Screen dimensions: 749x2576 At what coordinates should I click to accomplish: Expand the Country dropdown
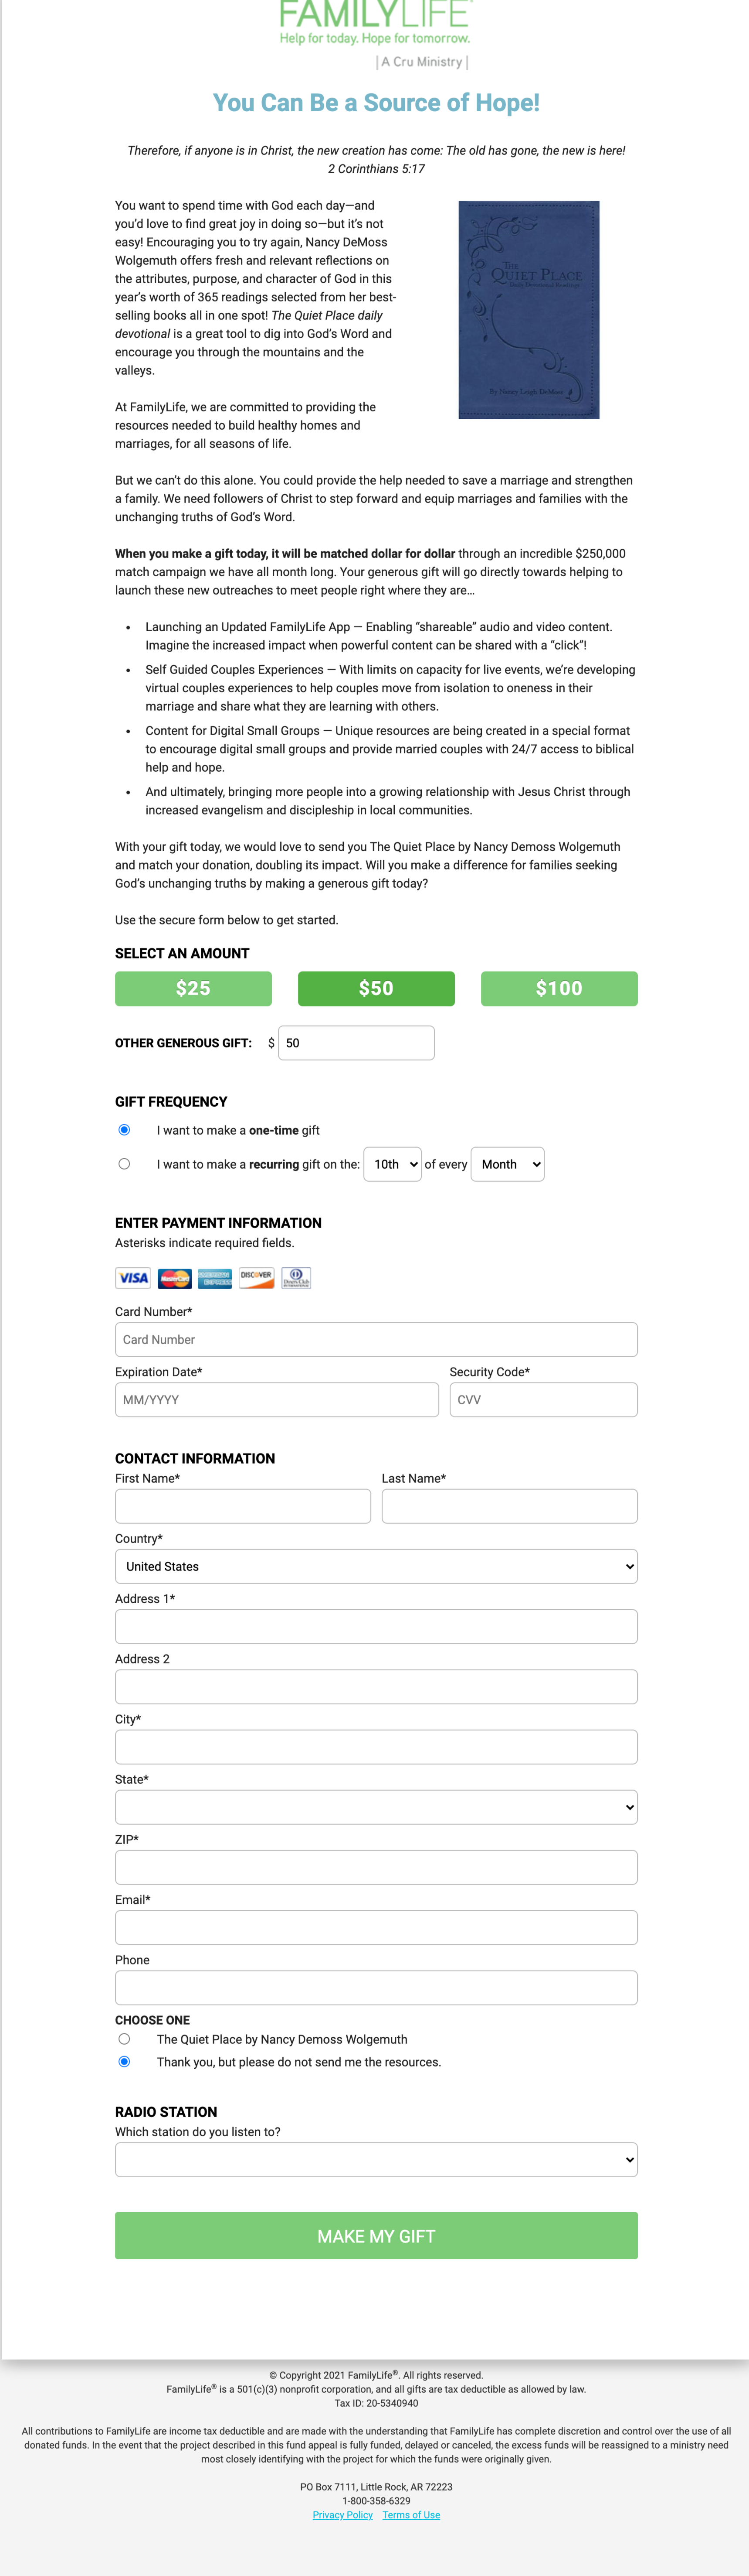pyautogui.click(x=376, y=1566)
